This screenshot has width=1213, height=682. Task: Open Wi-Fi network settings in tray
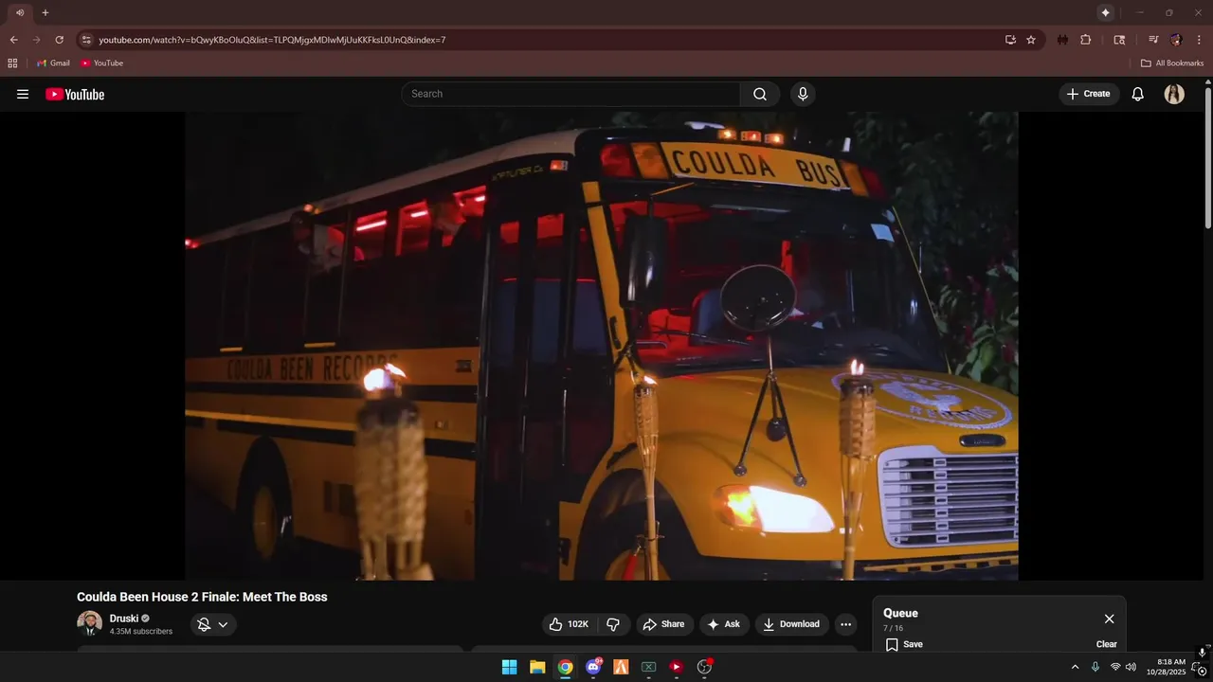click(x=1115, y=667)
